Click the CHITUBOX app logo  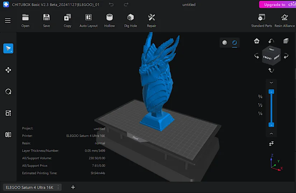(6, 5)
